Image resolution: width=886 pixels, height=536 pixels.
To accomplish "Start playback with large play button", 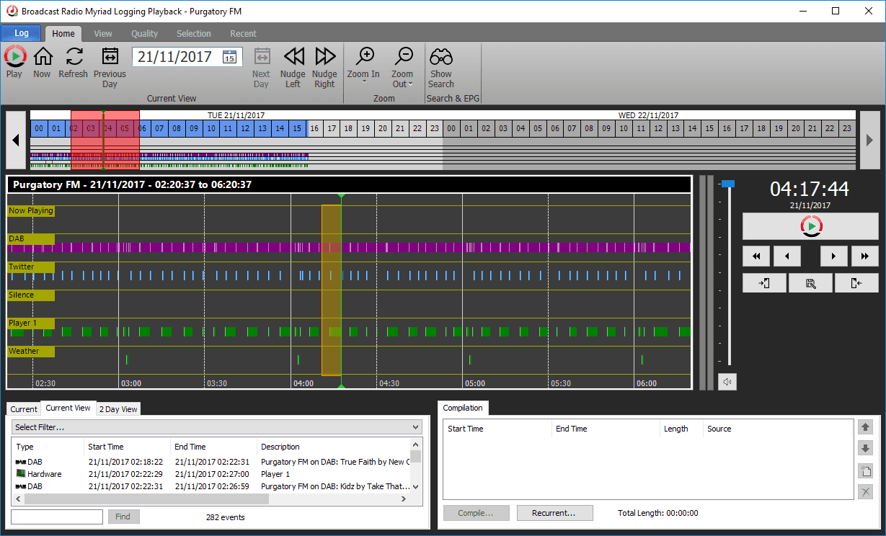I will 811,226.
